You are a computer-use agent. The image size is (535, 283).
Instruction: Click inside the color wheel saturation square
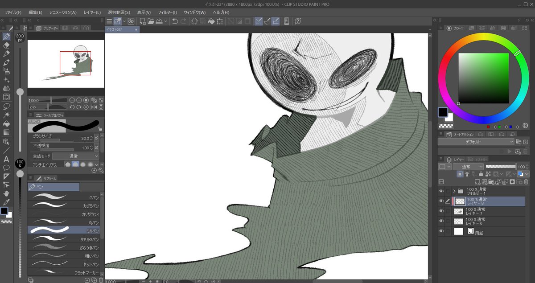tap(483, 78)
